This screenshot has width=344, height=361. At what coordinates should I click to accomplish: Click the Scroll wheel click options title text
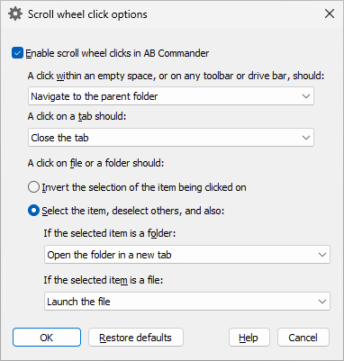point(87,14)
